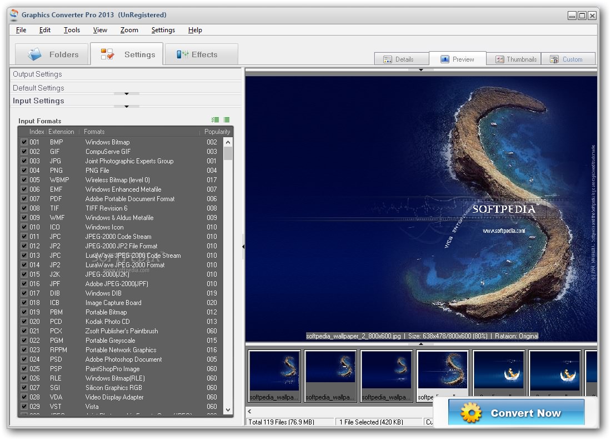This screenshot has height=440, width=611.
Task: Toggle the JPG format checkbox
Action: [x=24, y=161]
